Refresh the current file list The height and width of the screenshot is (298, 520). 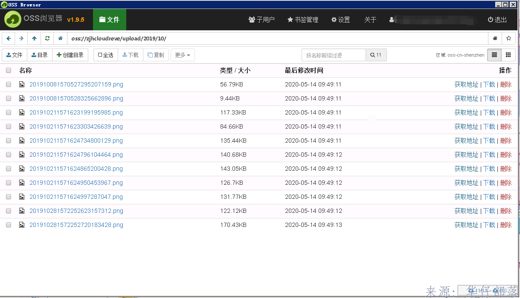click(x=47, y=38)
